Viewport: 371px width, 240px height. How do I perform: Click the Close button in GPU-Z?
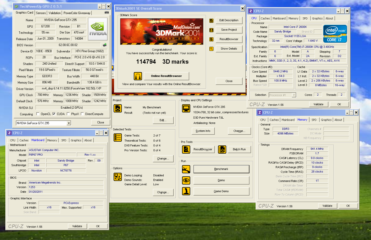[101, 122]
